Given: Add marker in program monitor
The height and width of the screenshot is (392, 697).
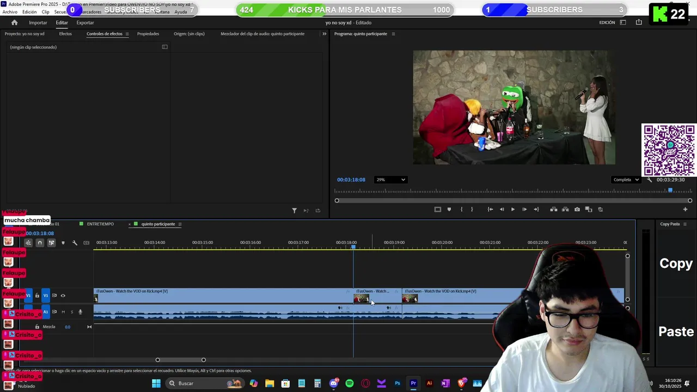Looking at the screenshot, I should [449, 210].
